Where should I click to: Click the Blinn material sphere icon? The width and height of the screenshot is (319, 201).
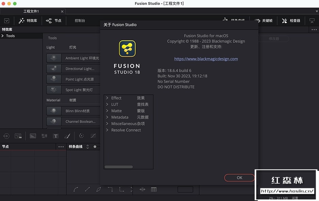(x=54, y=111)
